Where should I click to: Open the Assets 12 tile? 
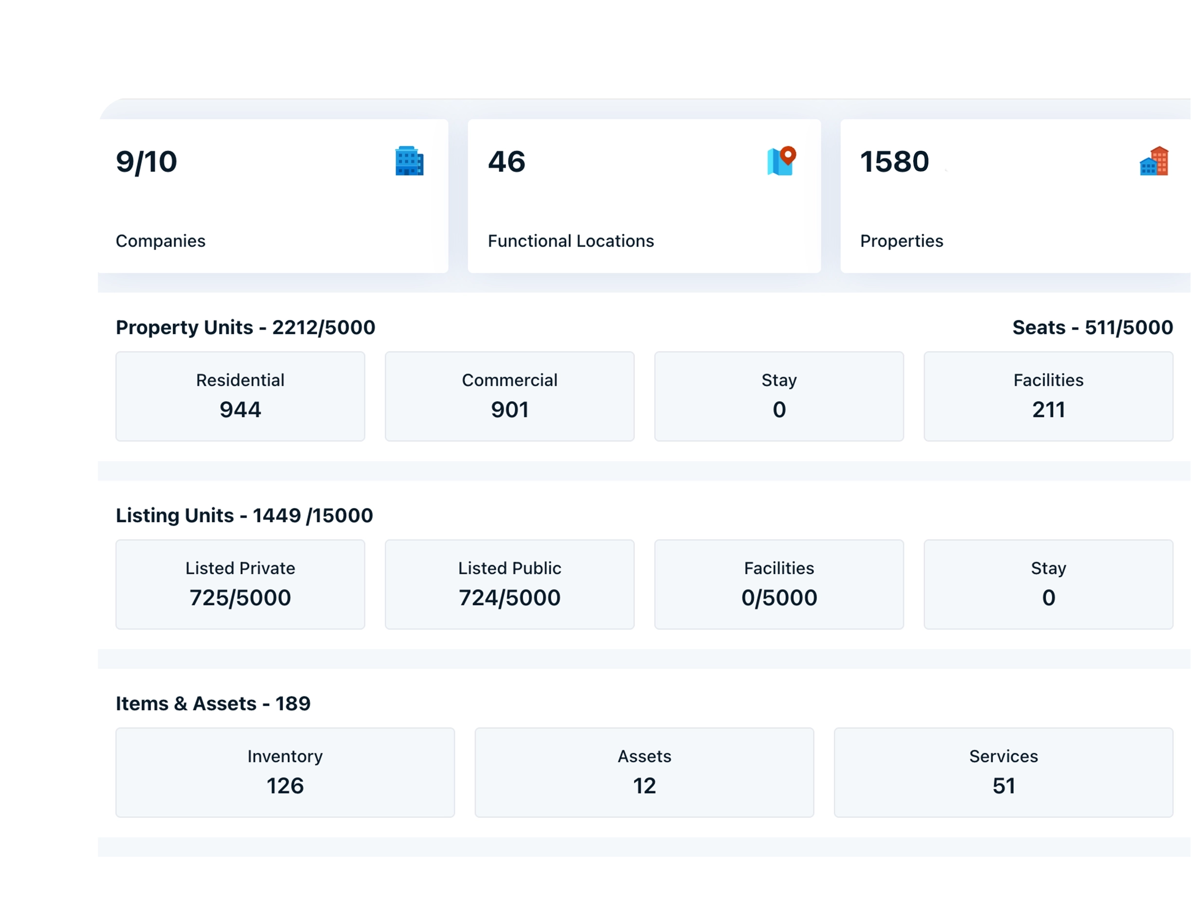point(644,772)
